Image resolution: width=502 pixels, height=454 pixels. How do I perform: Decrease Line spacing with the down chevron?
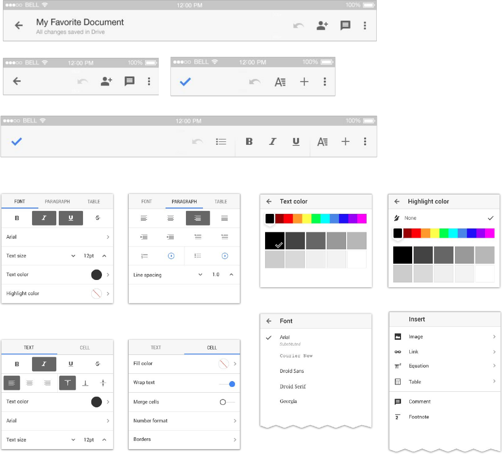tap(200, 275)
